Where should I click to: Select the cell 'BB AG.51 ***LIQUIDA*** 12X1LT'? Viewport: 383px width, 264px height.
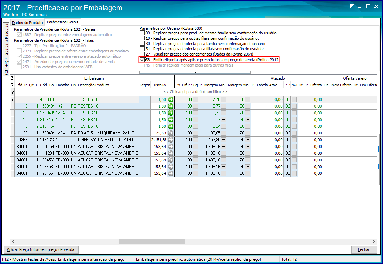coord(108,133)
